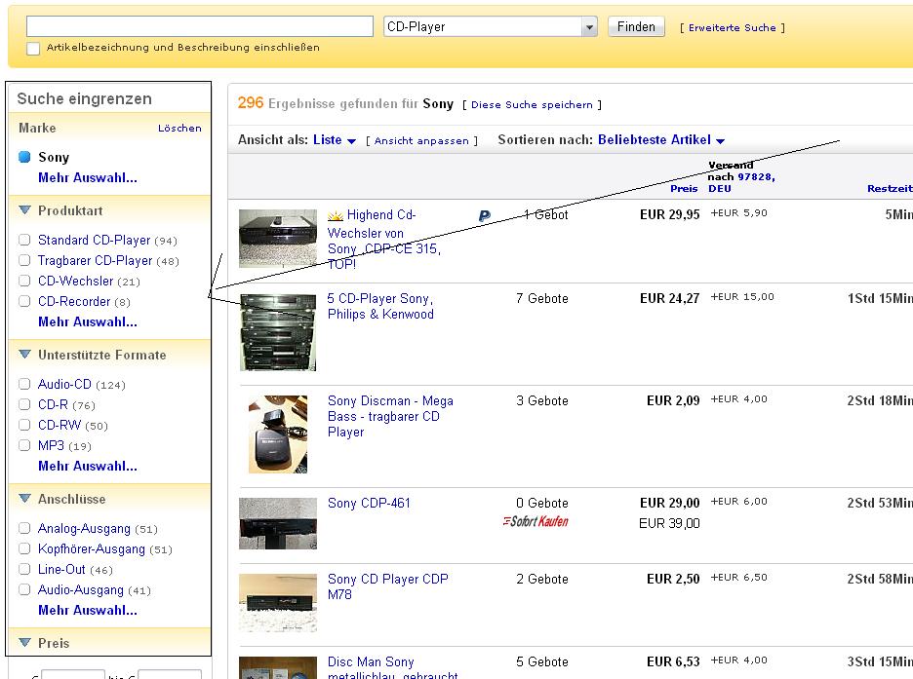
Task: Check the Analog-Ausgang filter
Action: [24, 528]
